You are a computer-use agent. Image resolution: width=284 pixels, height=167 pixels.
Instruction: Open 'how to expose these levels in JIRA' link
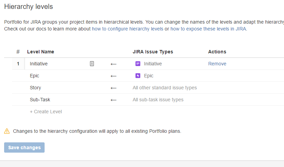click(208, 29)
